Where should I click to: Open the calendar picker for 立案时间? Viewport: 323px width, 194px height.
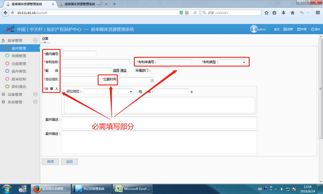point(152,80)
